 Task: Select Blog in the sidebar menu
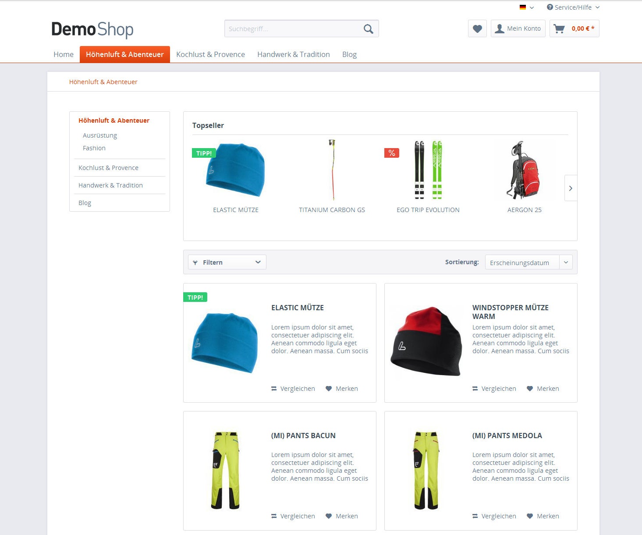(x=85, y=203)
